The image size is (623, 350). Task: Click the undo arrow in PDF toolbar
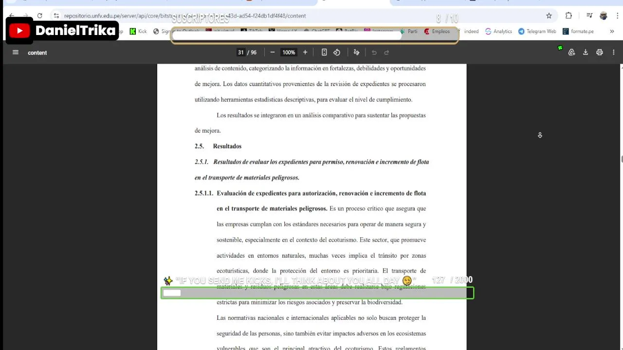click(374, 52)
